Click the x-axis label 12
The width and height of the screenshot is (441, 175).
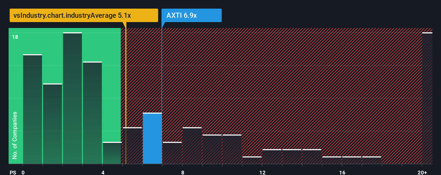(262, 172)
